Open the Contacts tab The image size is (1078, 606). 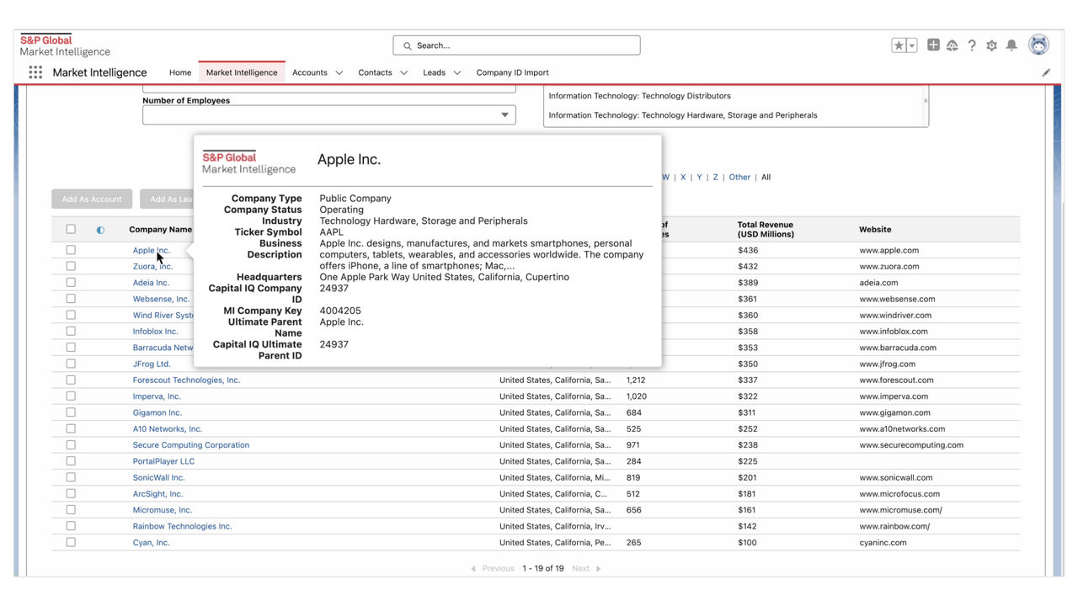pyautogui.click(x=375, y=72)
